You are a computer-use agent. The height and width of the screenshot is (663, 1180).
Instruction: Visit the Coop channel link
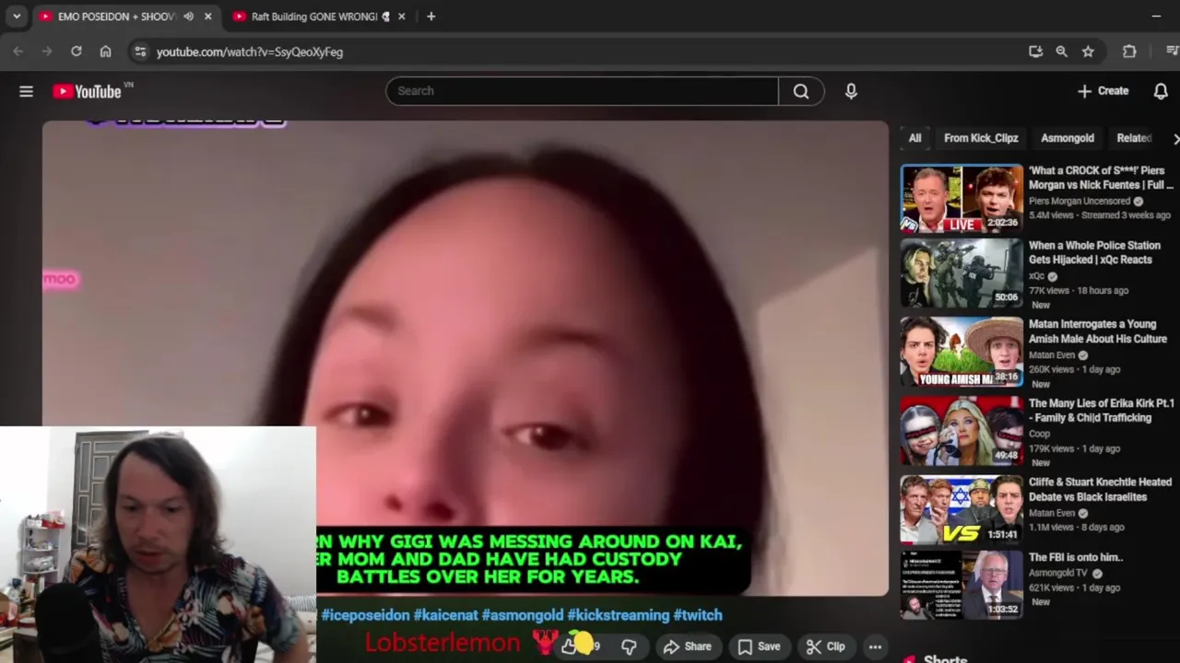(x=1040, y=434)
